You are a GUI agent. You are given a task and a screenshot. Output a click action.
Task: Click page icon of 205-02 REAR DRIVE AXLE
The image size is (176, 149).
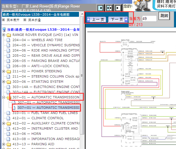[8, 56]
